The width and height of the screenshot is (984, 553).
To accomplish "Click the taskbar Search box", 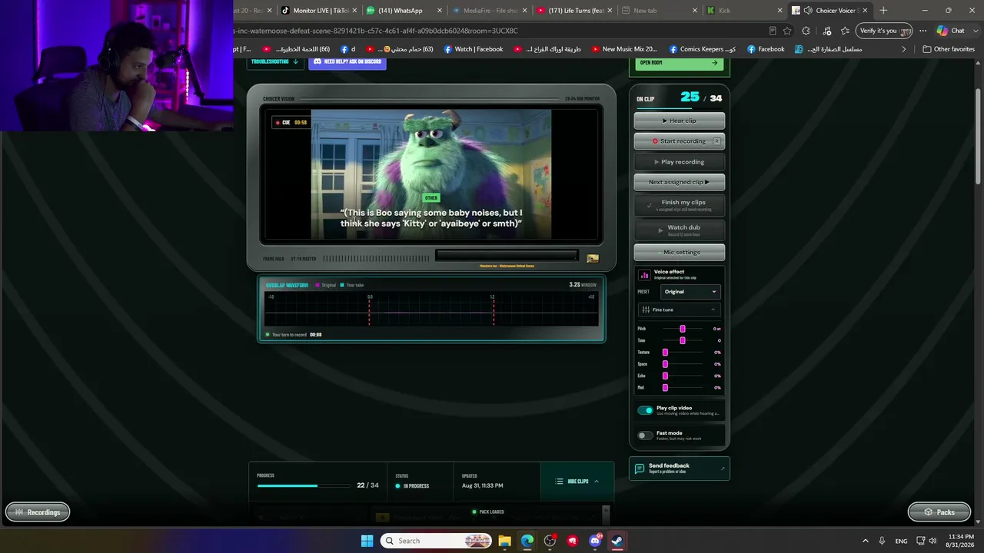I will pos(436,541).
